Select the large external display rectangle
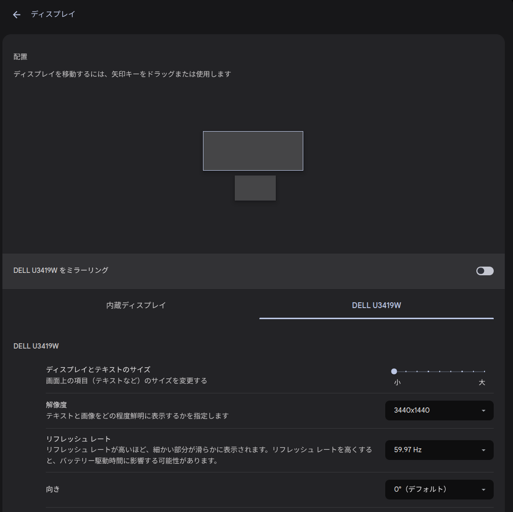 point(253,150)
